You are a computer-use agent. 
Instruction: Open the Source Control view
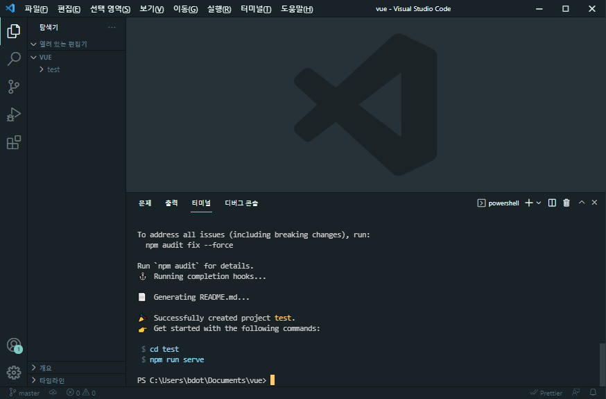14,87
